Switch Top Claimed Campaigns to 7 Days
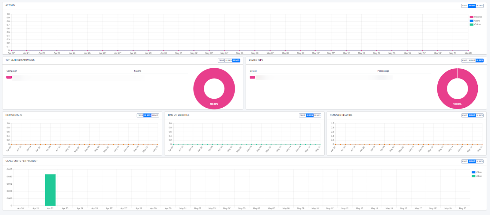 click(x=221, y=60)
